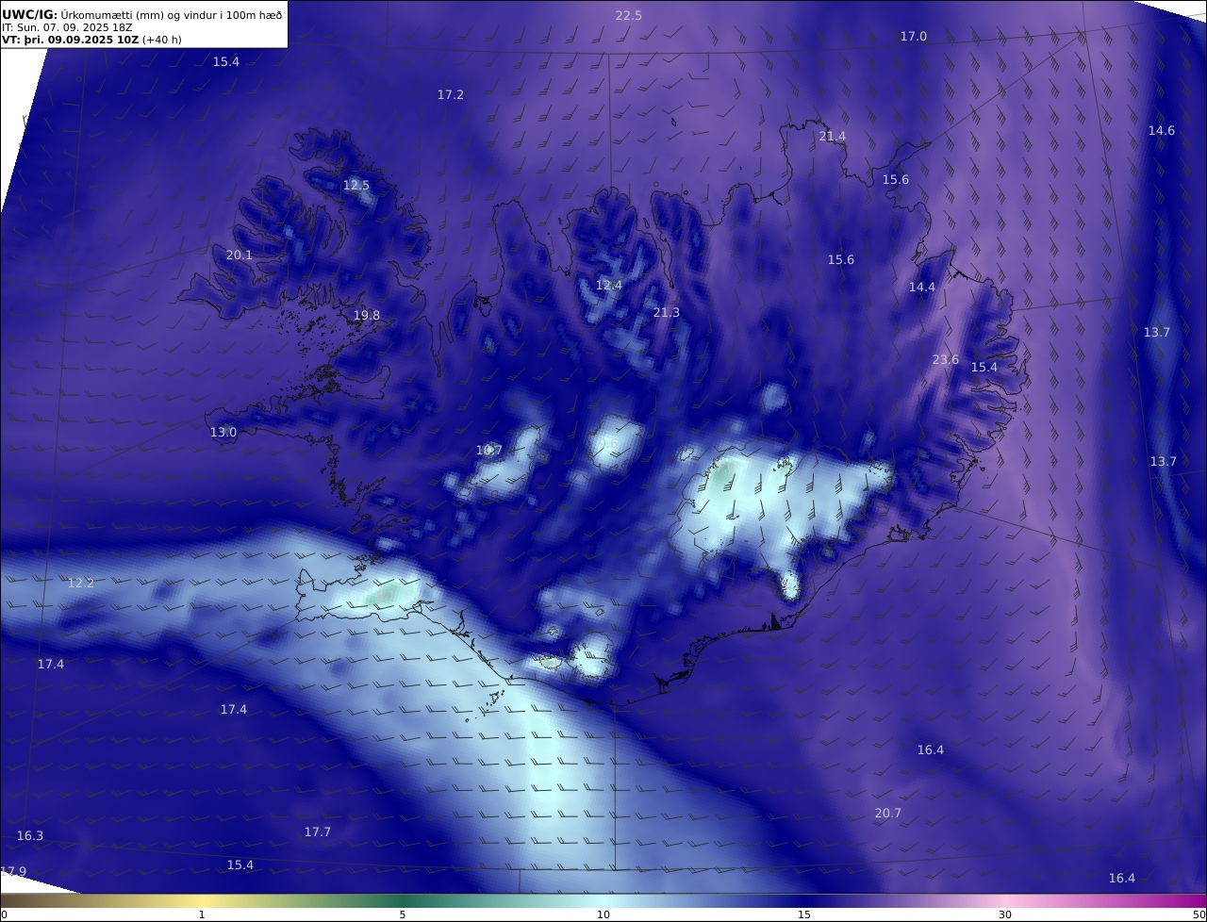Image resolution: width=1207 pixels, height=922 pixels.
Task: Select the wind value 17.2 on the map
Action: point(450,94)
